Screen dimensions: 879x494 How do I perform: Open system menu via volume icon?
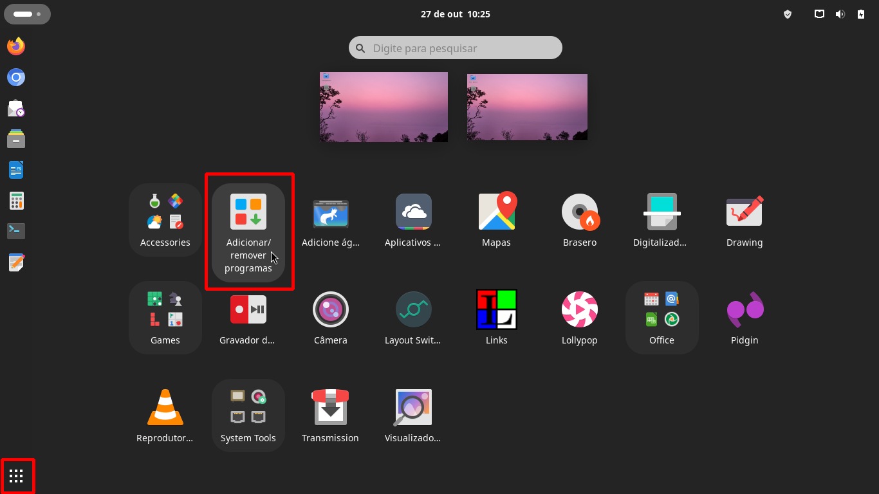pos(840,14)
